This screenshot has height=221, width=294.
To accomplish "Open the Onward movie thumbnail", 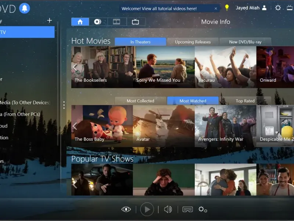I will pos(275,67).
